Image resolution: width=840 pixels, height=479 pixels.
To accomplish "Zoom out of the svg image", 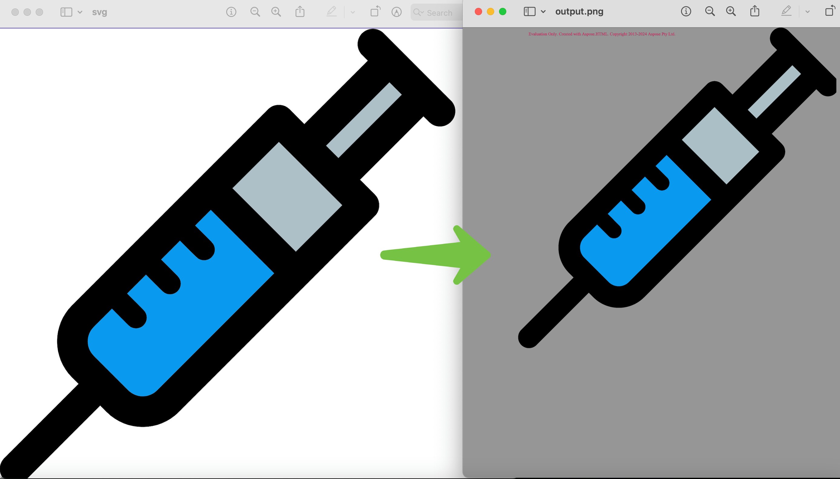I will pyautogui.click(x=255, y=12).
